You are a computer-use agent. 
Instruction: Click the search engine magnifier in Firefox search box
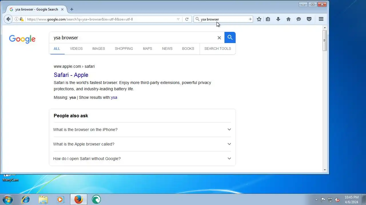197,19
